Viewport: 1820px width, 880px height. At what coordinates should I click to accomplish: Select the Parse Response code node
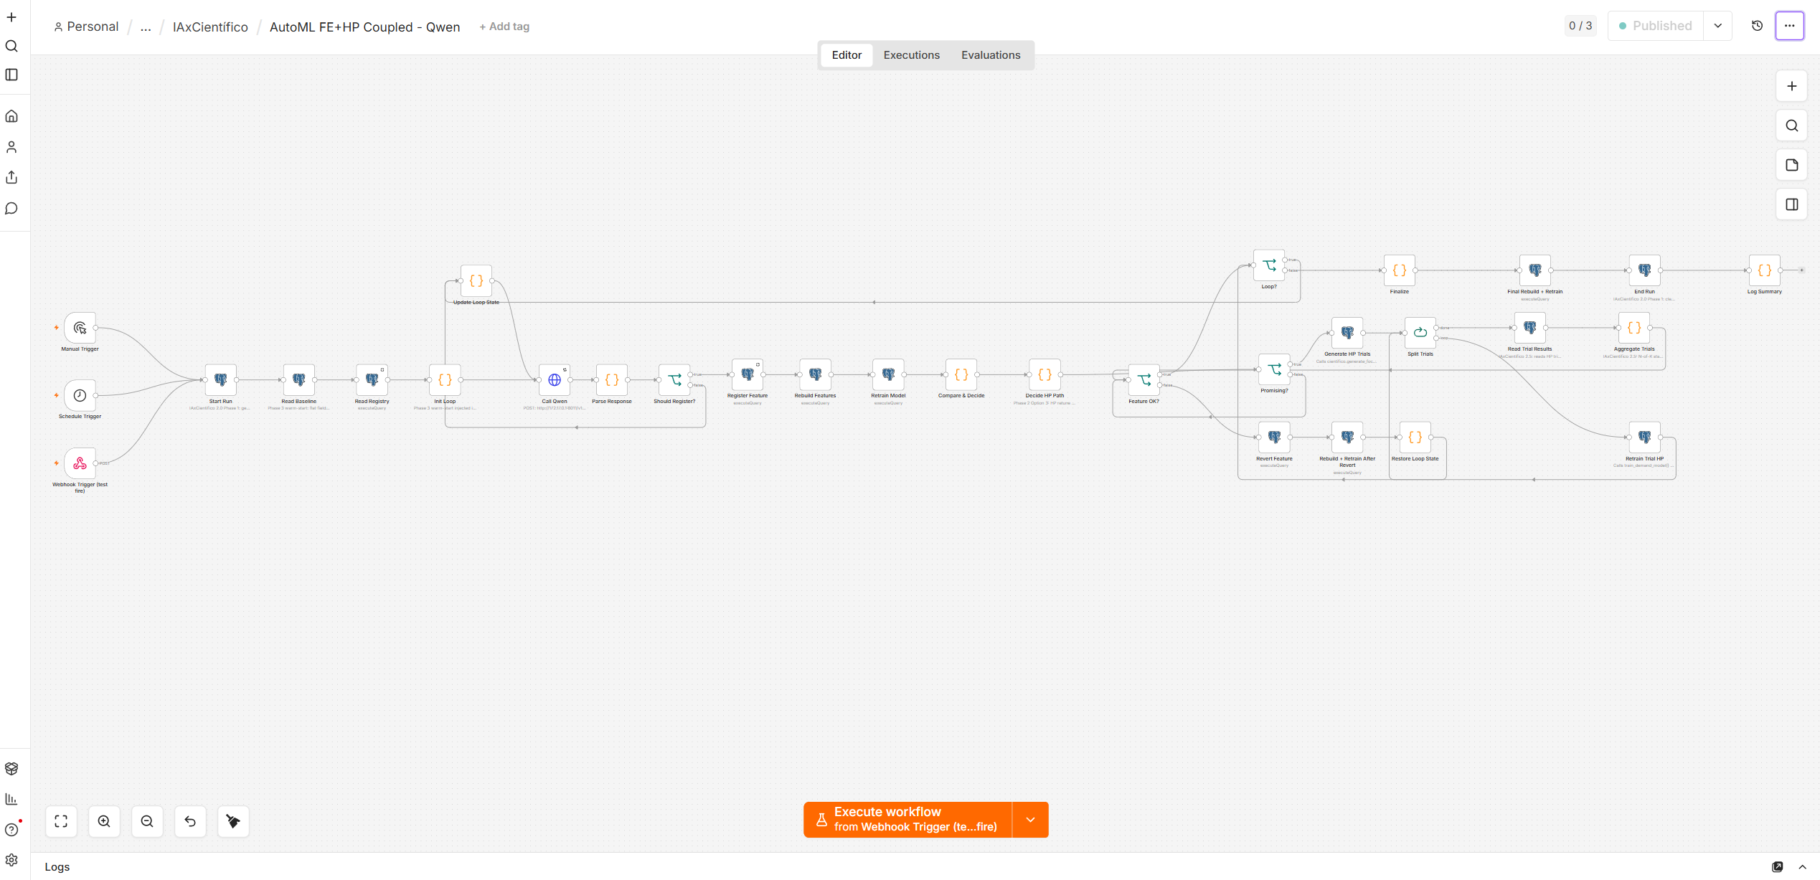[x=612, y=380]
